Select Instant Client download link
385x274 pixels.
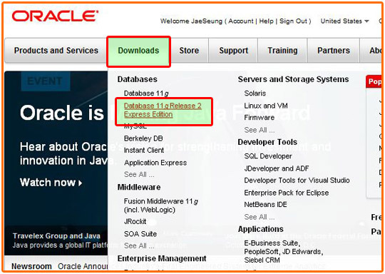pos(143,150)
